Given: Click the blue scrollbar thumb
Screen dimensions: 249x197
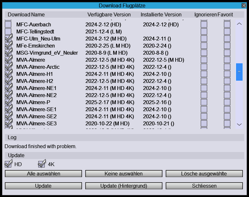Looking at the screenshot, I should pos(239,72).
